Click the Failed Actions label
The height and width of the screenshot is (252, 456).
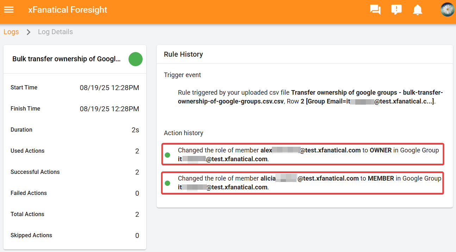(29, 193)
